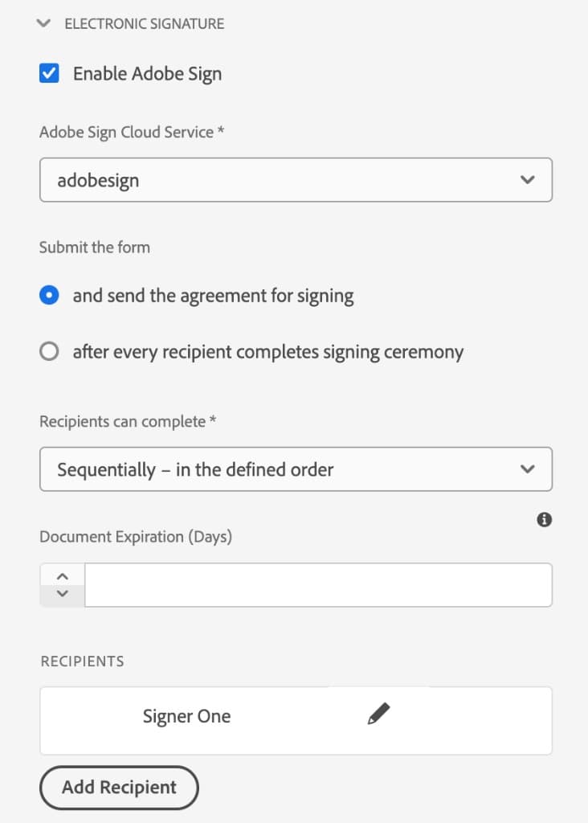588x823 pixels.
Task: Click the Enable Adobe Sign label text
Action: pyautogui.click(x=147, y=74)
